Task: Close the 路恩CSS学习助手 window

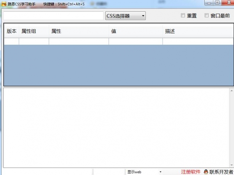Action: click(x=228, y=3)
